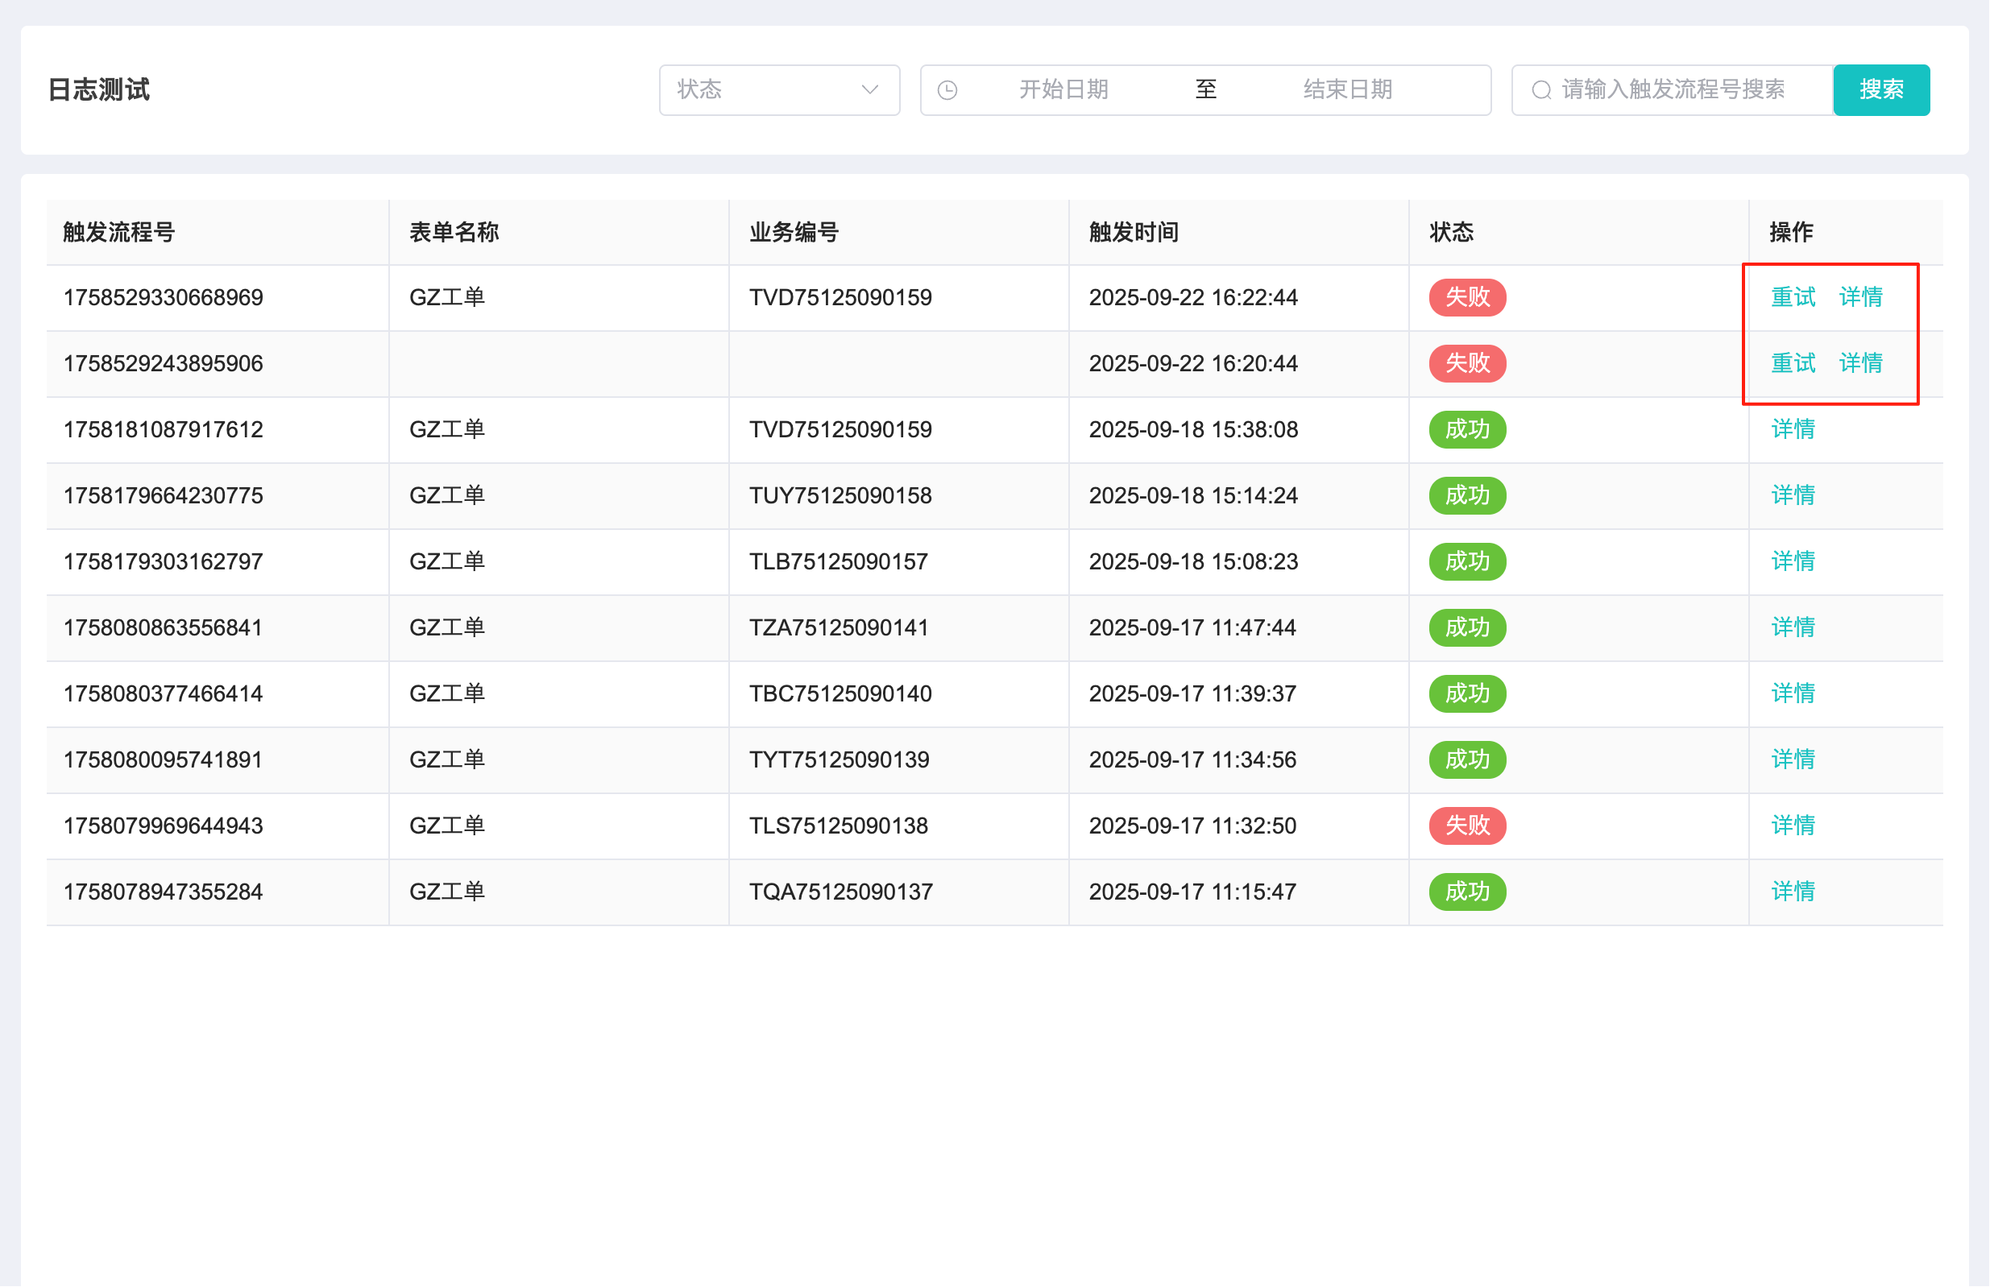Click GZ工单 in row 1758078947355284

coord(447,892)
